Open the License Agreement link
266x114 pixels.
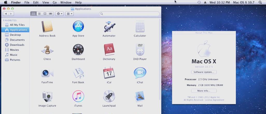point(214,100)
